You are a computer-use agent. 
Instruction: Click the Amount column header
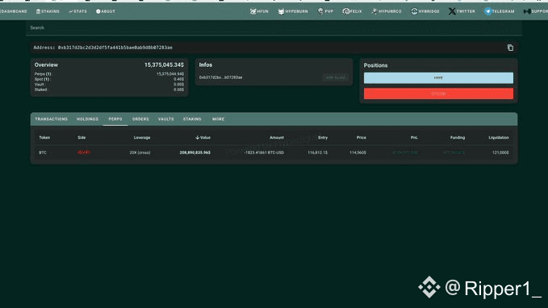point(277,138)
